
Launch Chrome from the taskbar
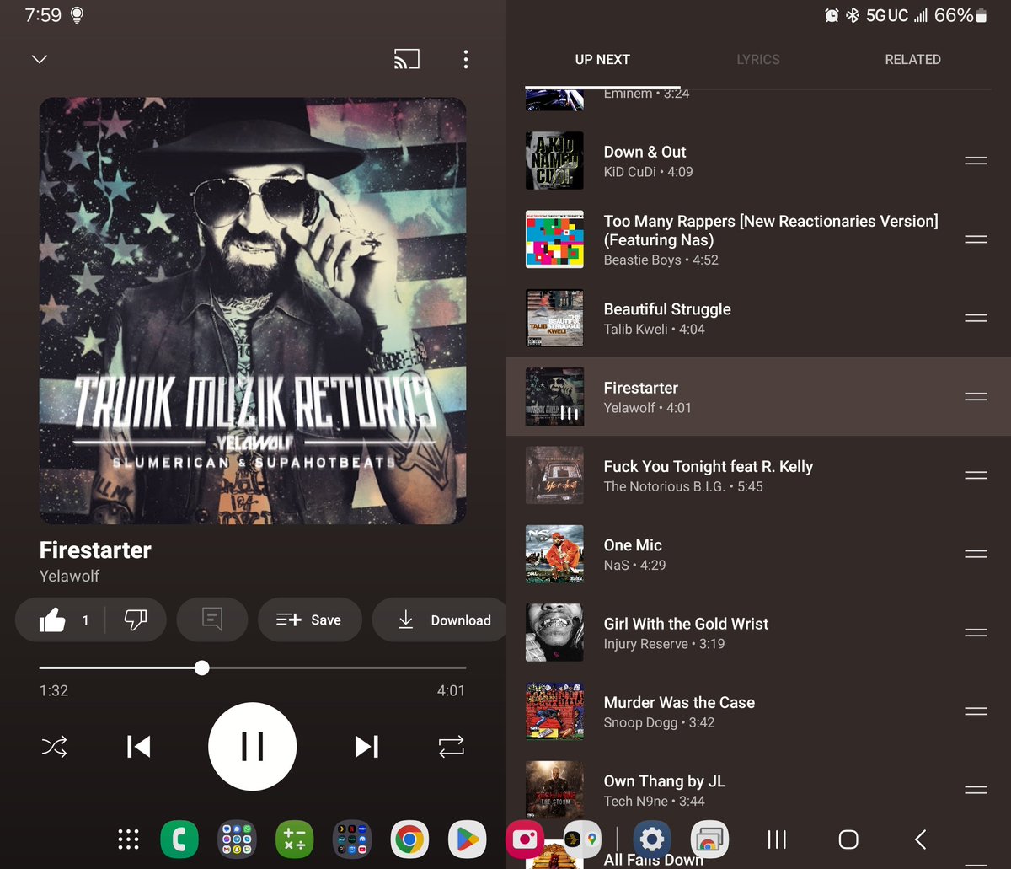point(409,839)
